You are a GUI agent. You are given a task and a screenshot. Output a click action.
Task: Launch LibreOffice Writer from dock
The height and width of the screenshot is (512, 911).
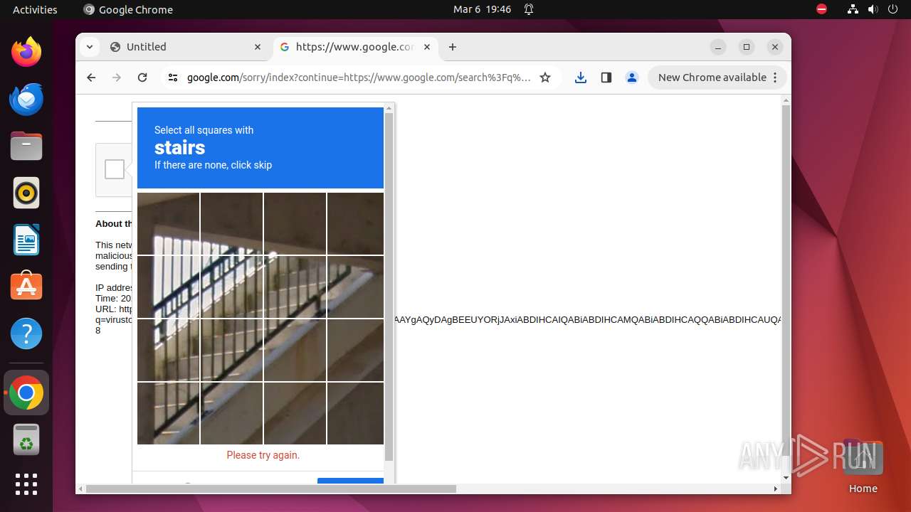(26, 240)
